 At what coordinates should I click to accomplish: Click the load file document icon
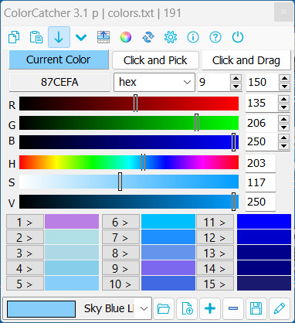187,308
